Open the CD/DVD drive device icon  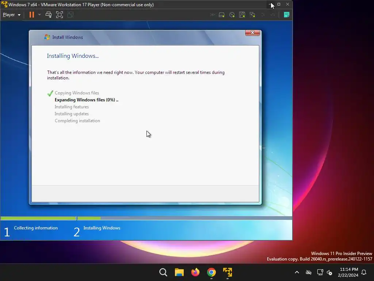232,15
